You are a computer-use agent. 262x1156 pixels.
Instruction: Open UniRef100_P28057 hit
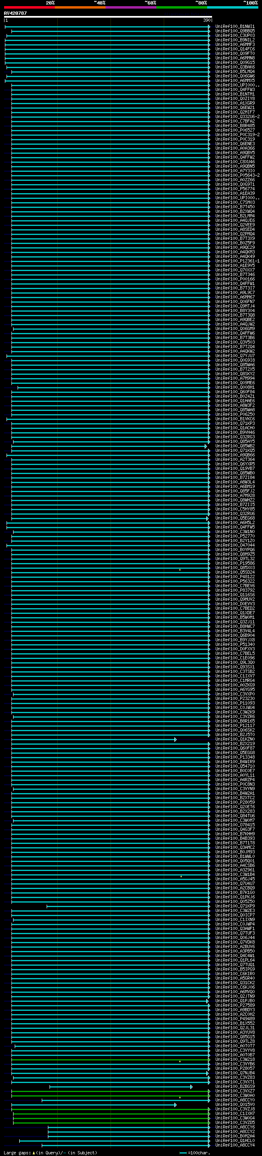click(x=235, y=1069)
